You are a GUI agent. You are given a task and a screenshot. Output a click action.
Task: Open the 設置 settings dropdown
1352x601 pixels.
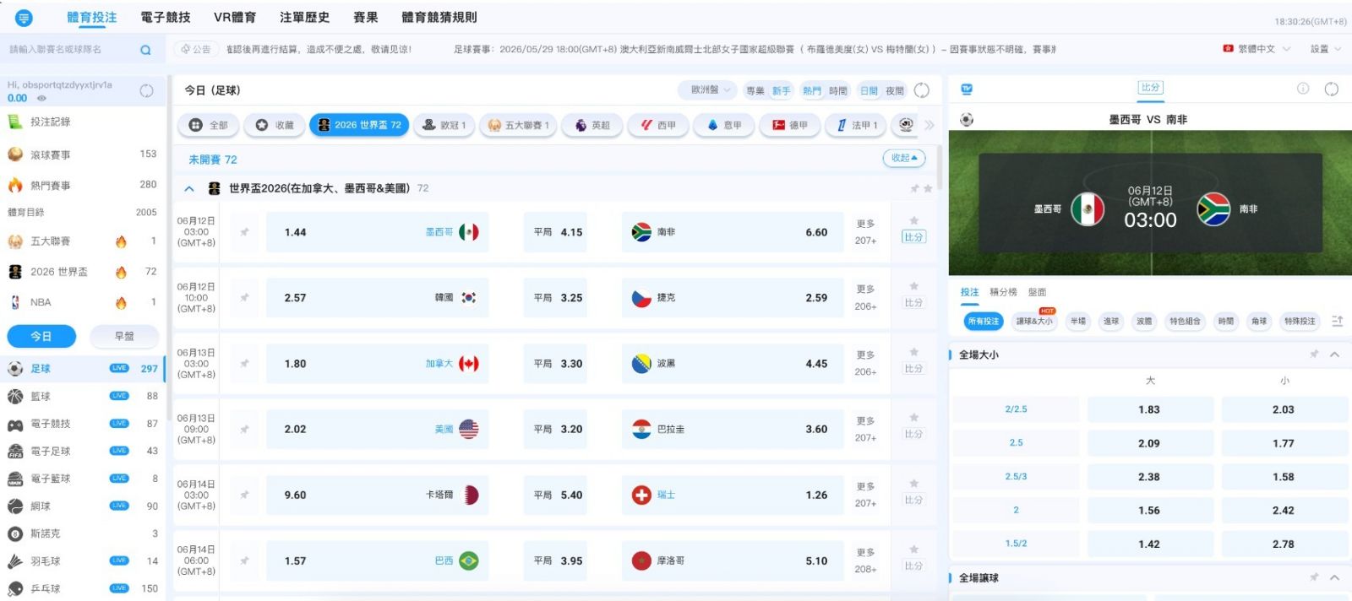[1326, 49]
